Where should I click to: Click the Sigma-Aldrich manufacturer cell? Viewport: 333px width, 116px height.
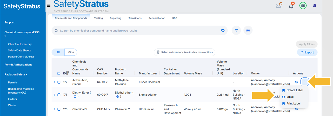coord(148,95)
